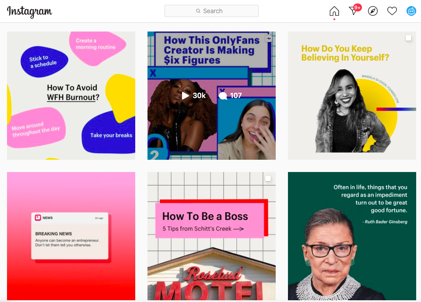Click carousel icon on How To Be a Boss post
The height and width of the screenshot is (302, 421).
click(x=268, y=179)
